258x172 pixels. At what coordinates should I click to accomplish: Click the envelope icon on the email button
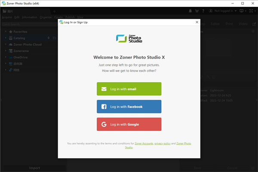[104, 89]
